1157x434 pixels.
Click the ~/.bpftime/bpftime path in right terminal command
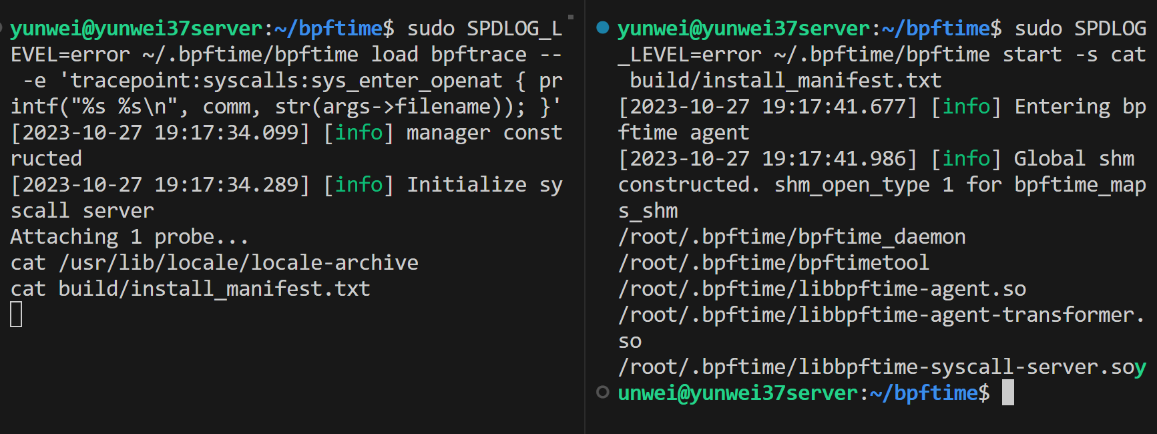click(x=882, y=55)
